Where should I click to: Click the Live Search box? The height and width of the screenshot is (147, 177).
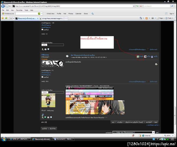pos(157,6)
